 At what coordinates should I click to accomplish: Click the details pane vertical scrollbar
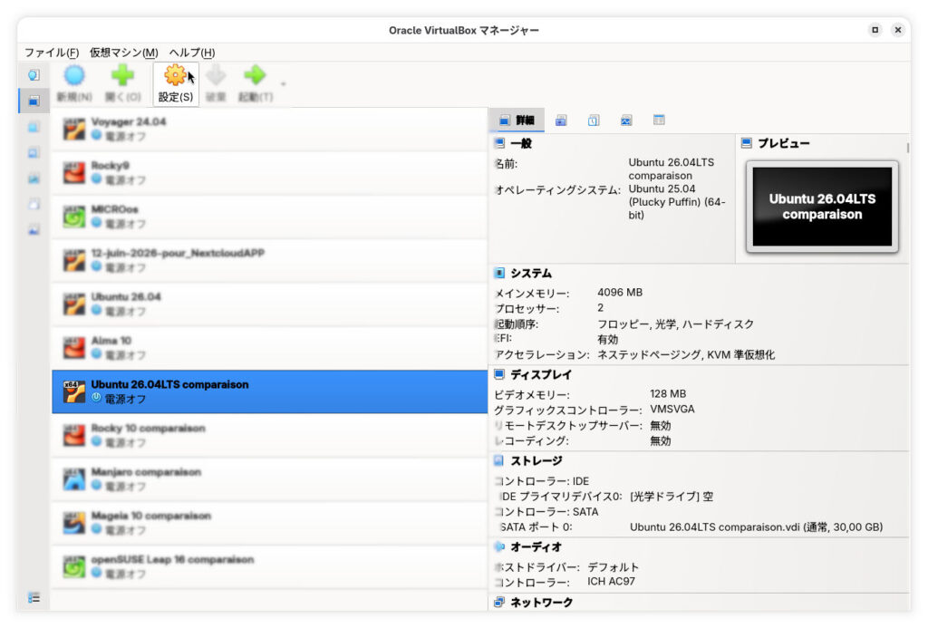click(x=907, y=147)
